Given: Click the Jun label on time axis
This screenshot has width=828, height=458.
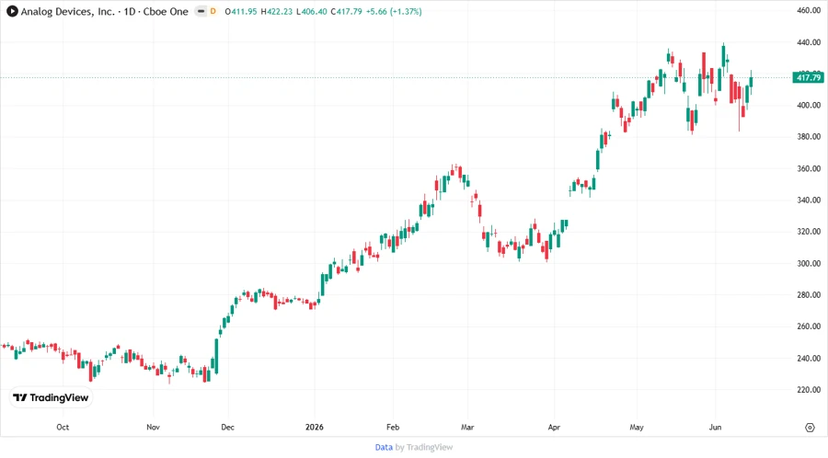Looking at the screenshot, I should pyautogui.click(x=715, y=427).
